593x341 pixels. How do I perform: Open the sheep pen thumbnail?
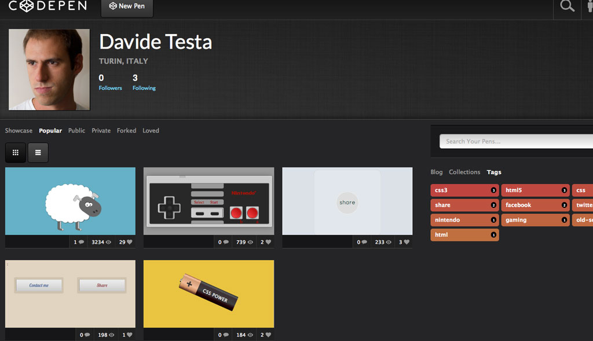click(x=70, y=201)
